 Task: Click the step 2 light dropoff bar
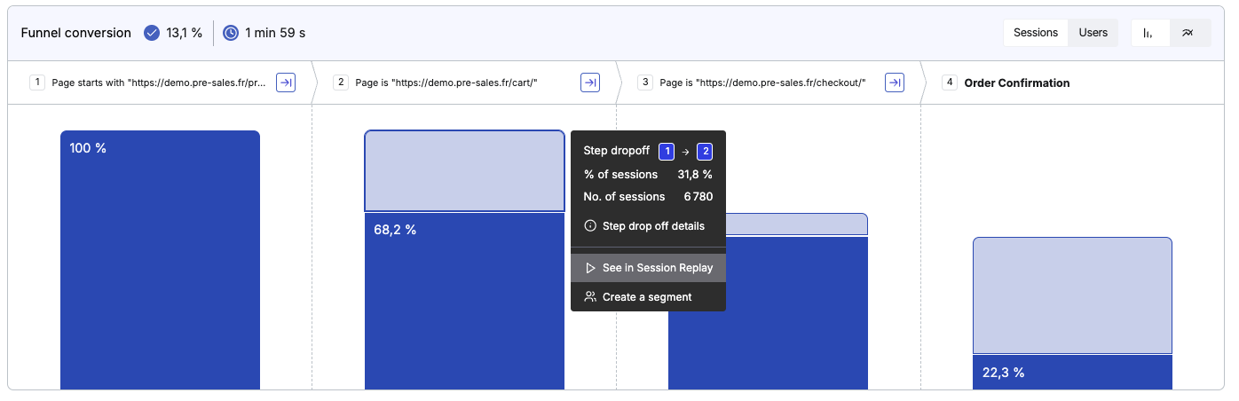pyautogui.click(x=464, y=171)
